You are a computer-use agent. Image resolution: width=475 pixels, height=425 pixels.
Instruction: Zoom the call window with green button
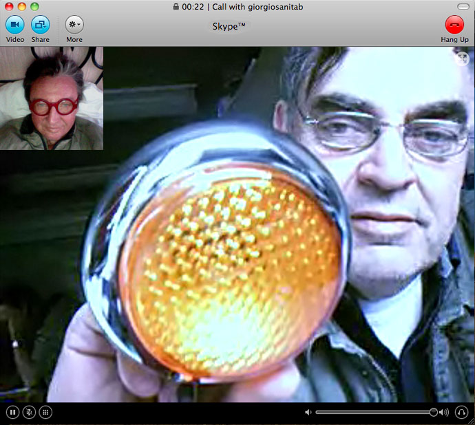[x=34, y=6]
